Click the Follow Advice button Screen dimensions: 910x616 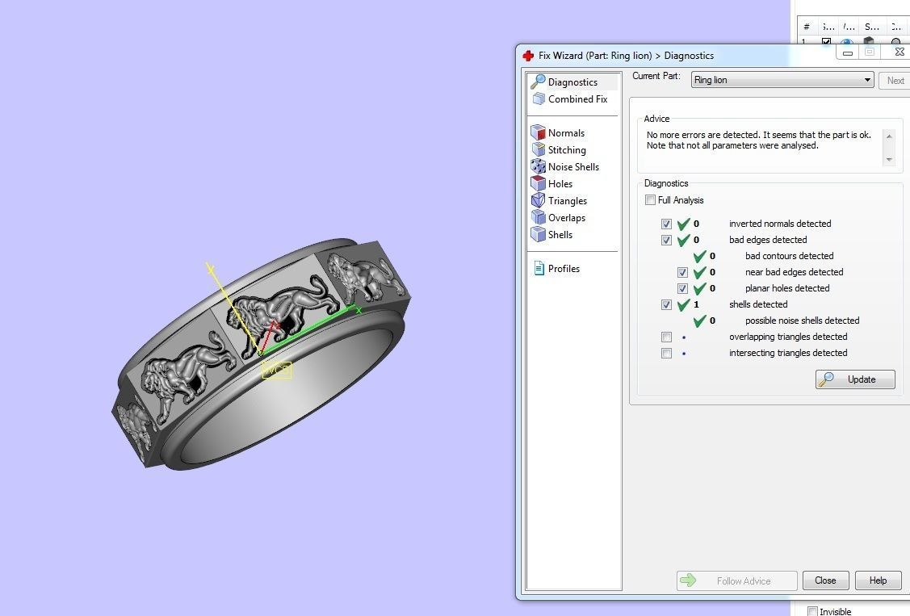tap(736, 580)
